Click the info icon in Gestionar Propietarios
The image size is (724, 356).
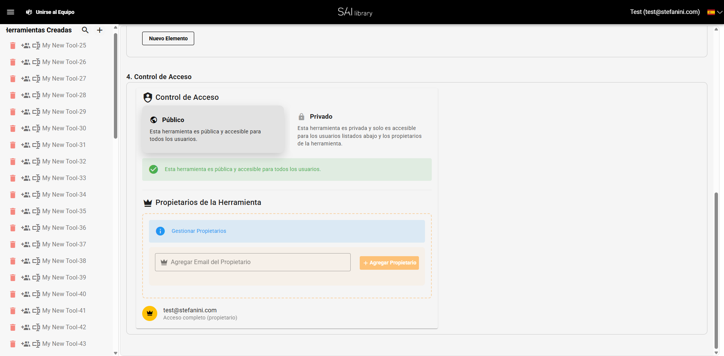coord(160,231)
